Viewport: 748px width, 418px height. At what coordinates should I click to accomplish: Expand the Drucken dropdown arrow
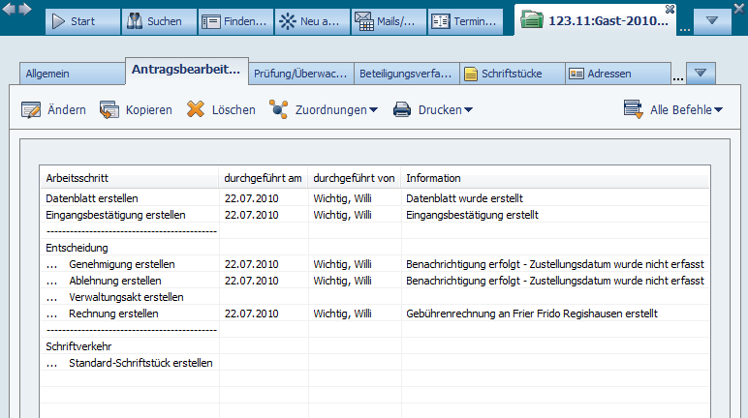469,110
